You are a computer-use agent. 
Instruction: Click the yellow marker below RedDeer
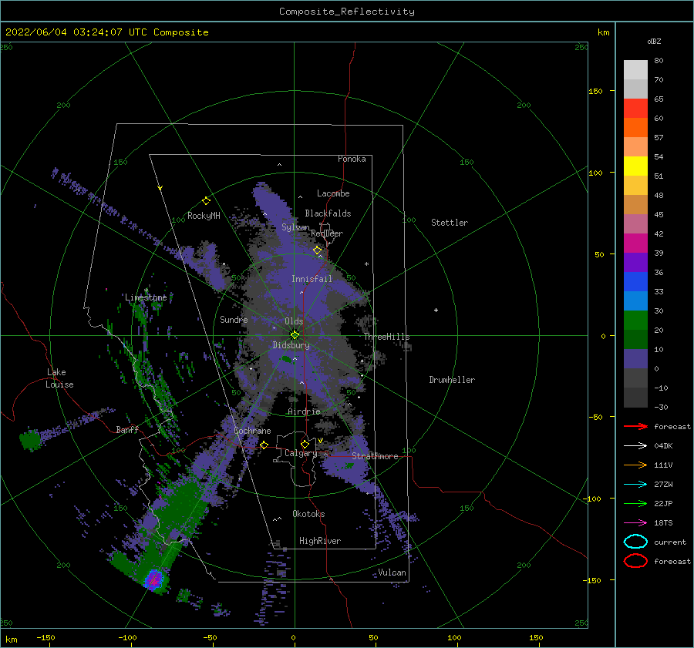click(x=318, y=250)
